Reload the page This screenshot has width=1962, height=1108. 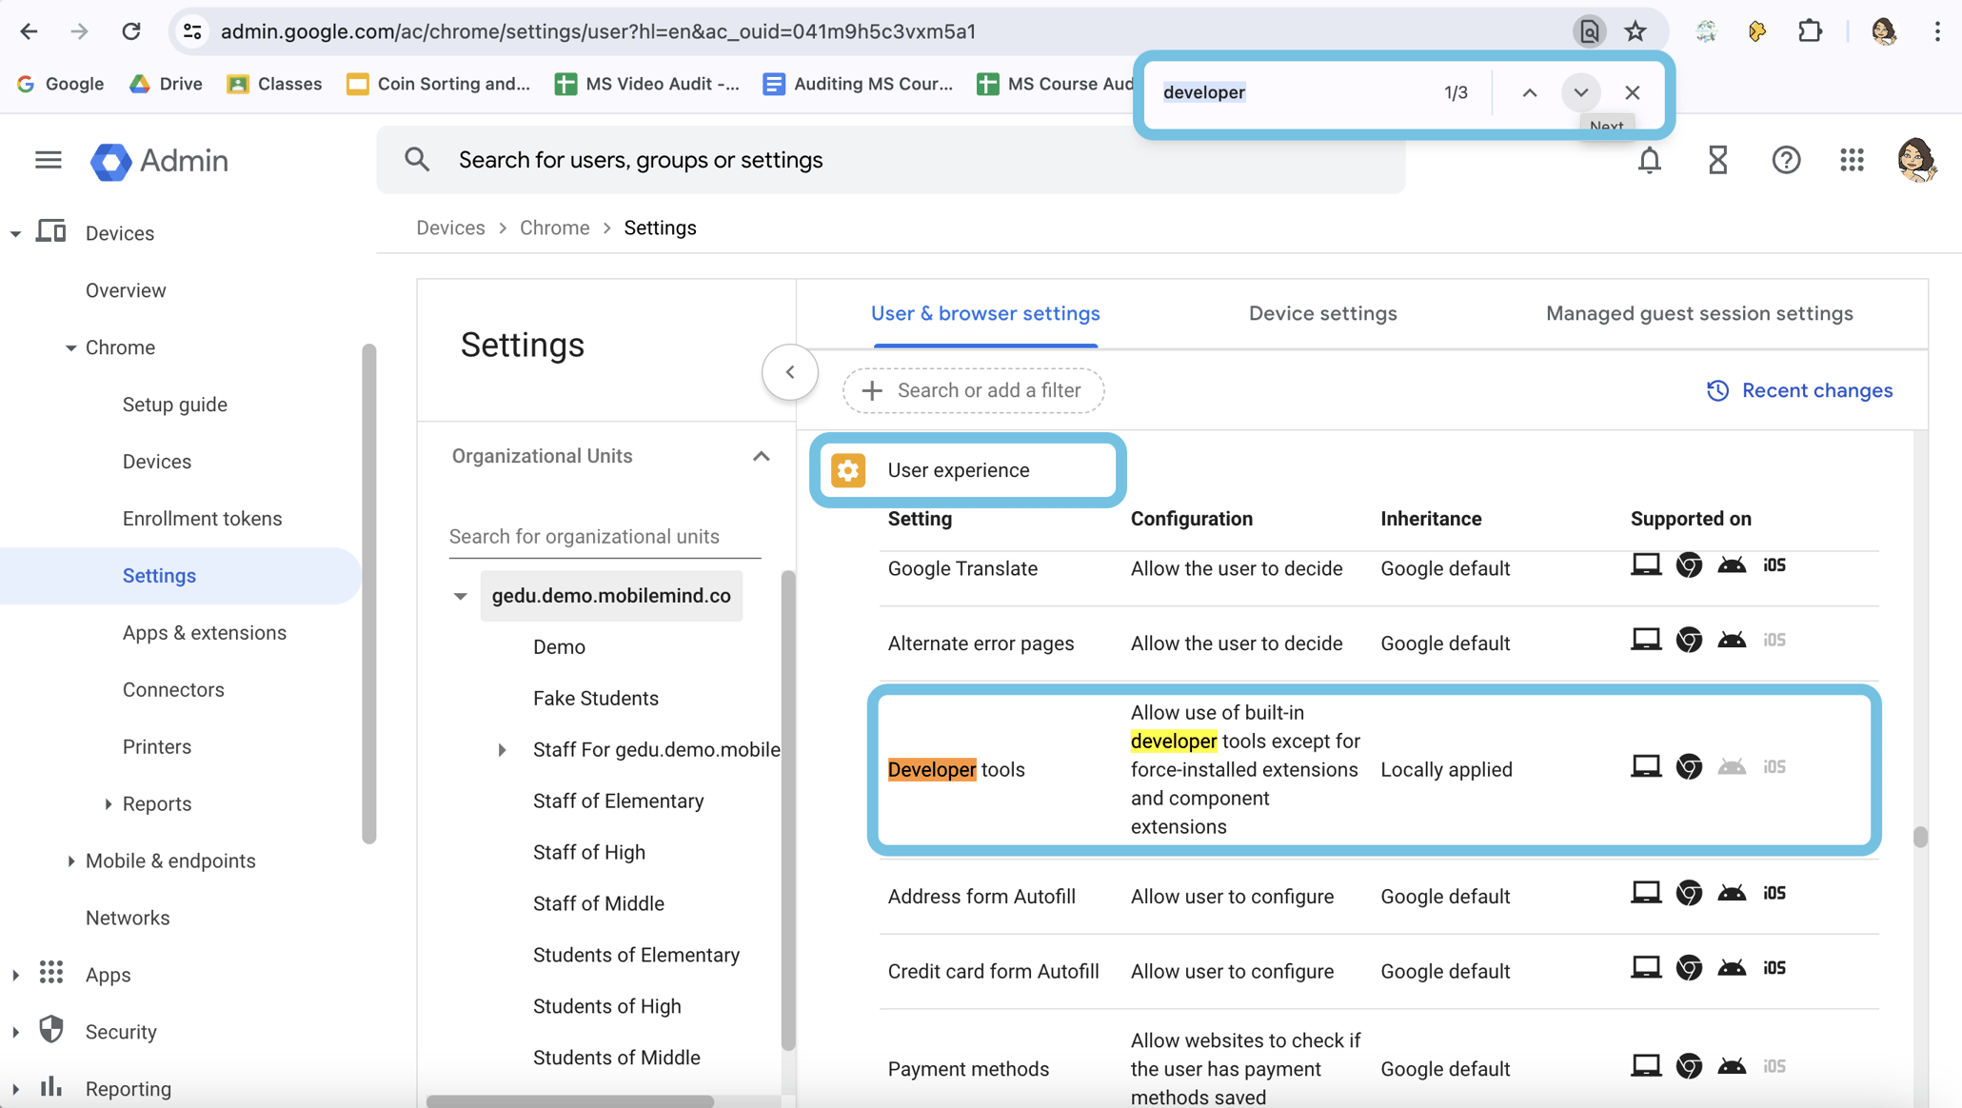pos(131,31)
